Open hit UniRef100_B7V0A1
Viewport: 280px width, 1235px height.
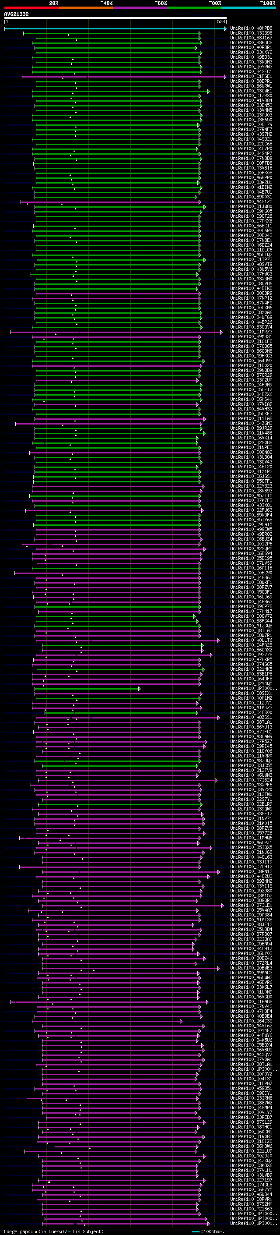[x=251, y=1059]
